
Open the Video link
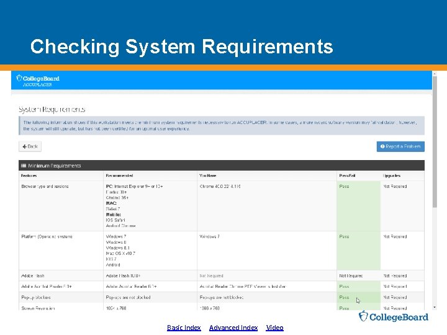click(x=274, y=328)
